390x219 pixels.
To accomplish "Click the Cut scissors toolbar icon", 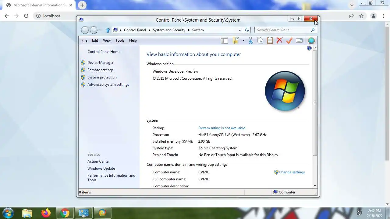I will (250, 40).
